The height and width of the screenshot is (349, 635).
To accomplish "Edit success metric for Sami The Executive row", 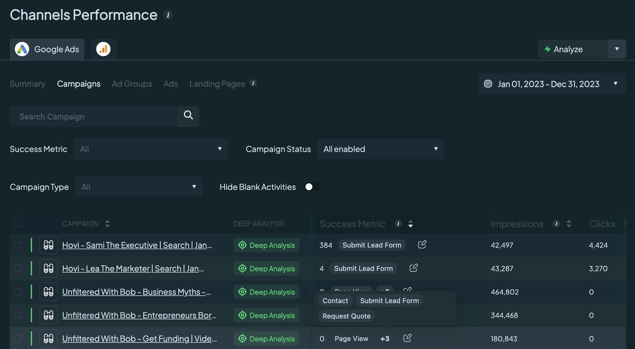I will point(422,244).
